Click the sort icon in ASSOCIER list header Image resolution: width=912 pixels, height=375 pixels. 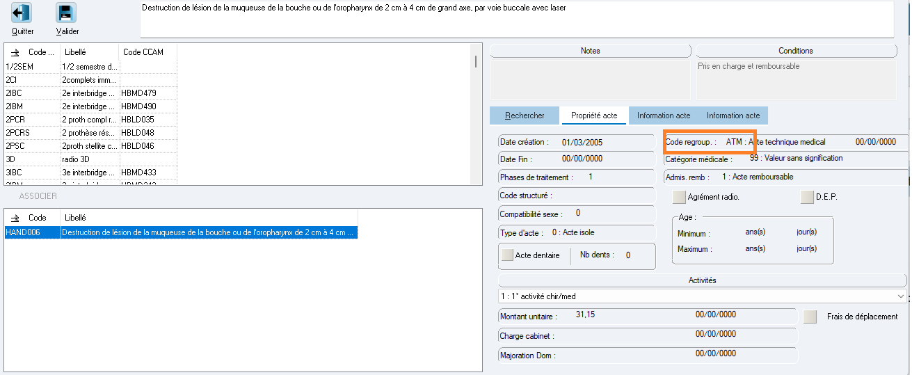click(15, 218)
